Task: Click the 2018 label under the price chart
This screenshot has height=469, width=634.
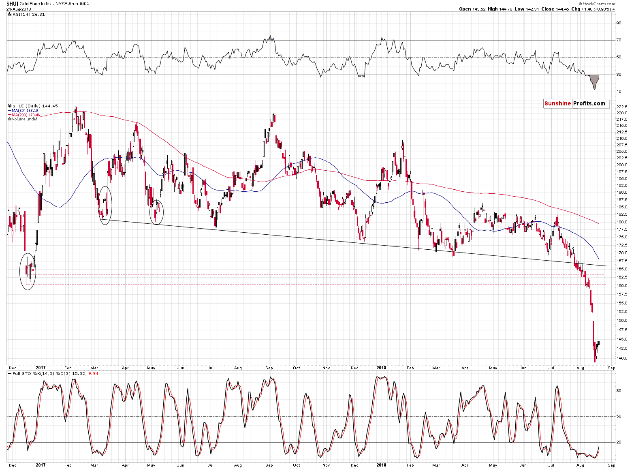Action: click(381, 368)
